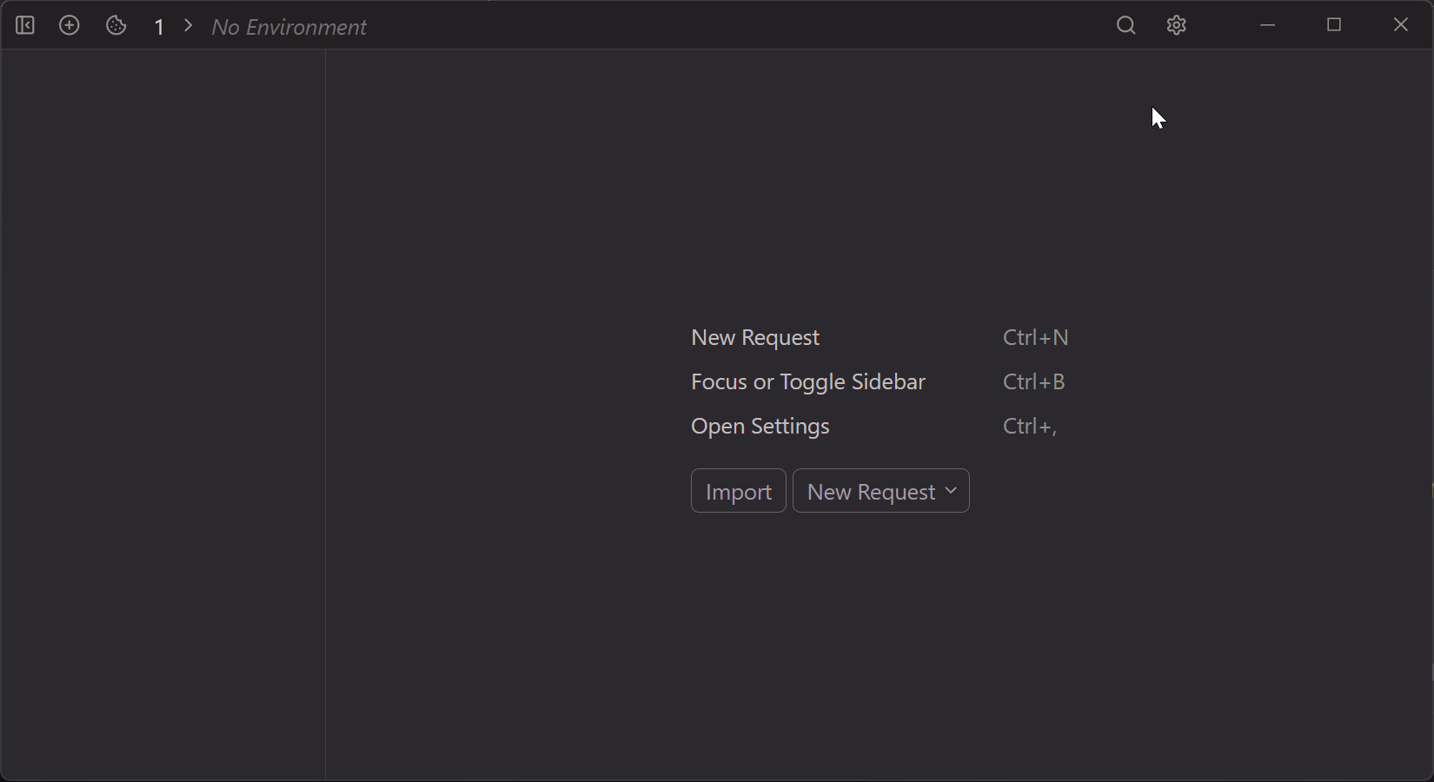The width and height of the screenshot is (1434, 782).
Task: Click the Ctrl+N hotkey hint
Action: tap(1036, 337)
